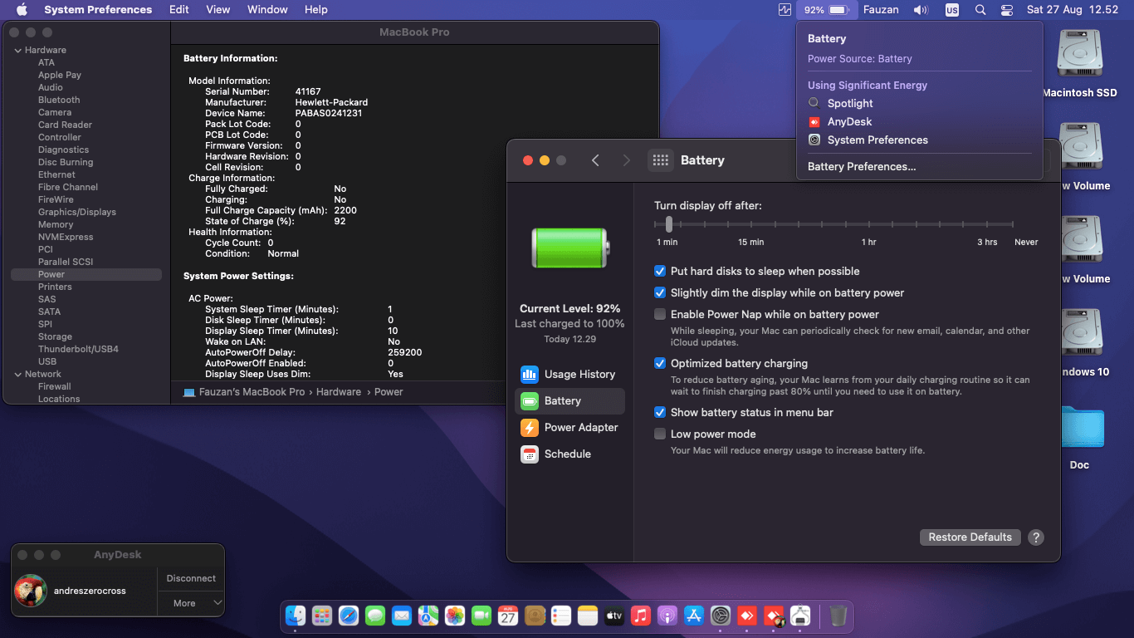This screenshot has width=1134, height=638.
Task: Click the volume icon in the menu bar
Action: tap(921, 10)
